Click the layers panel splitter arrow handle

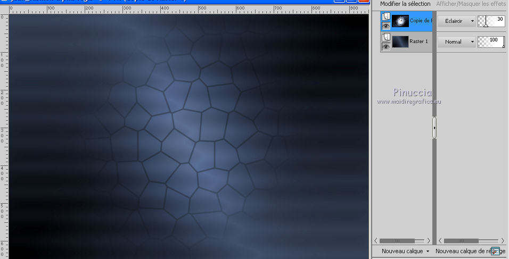(434, 128)
